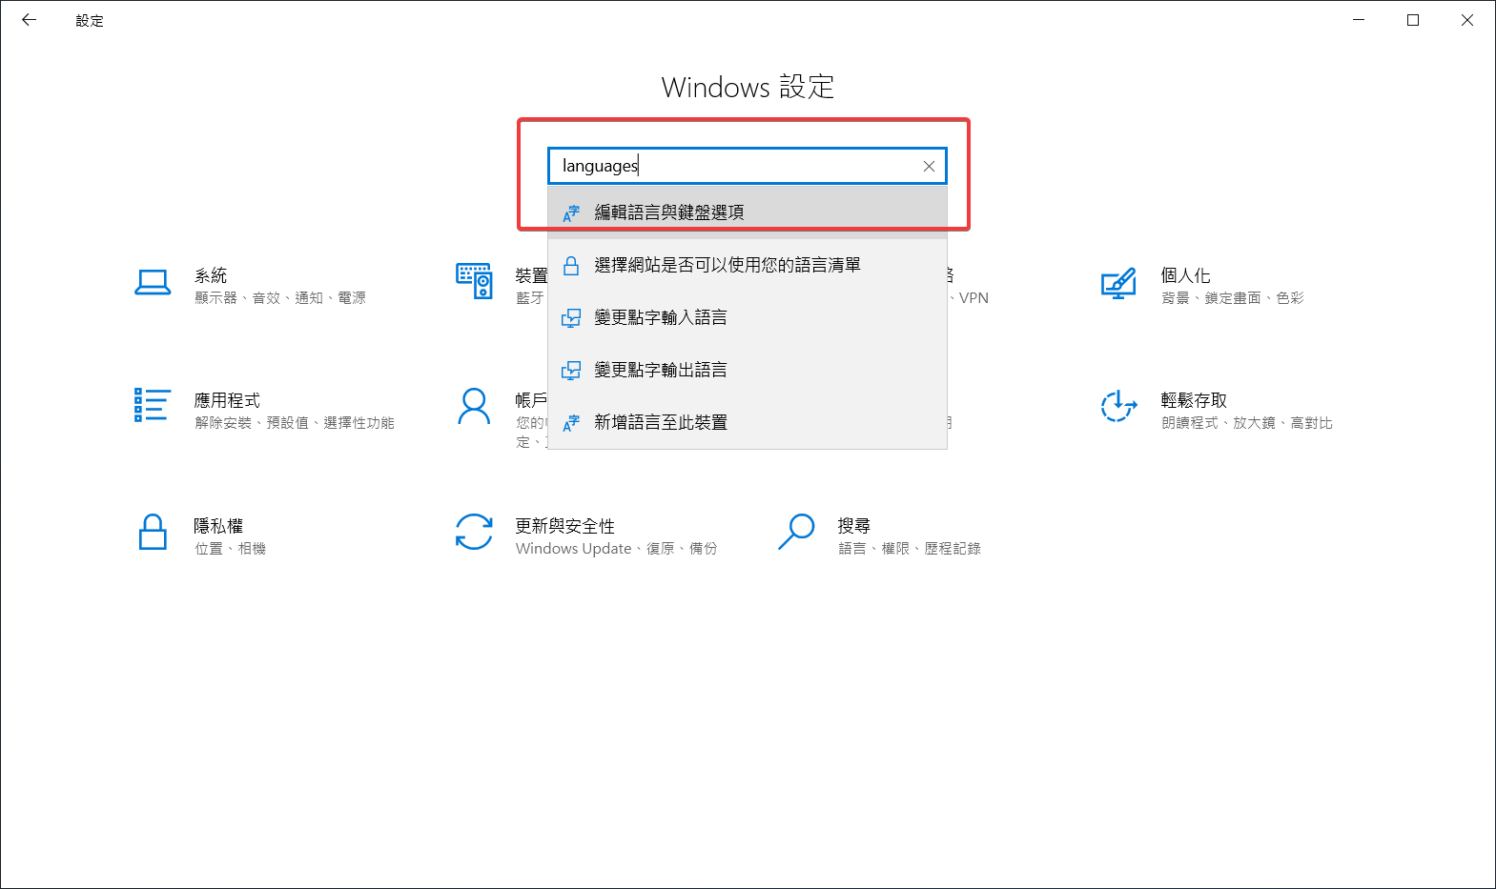
Task: Open the 裝置 keyboard and speaker icon
Action: tap(474, 281)
